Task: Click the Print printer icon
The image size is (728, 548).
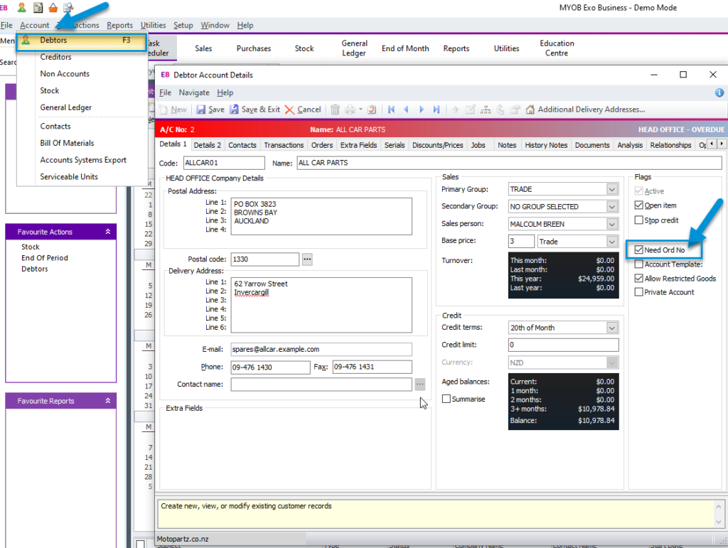Action: (350, 109)
